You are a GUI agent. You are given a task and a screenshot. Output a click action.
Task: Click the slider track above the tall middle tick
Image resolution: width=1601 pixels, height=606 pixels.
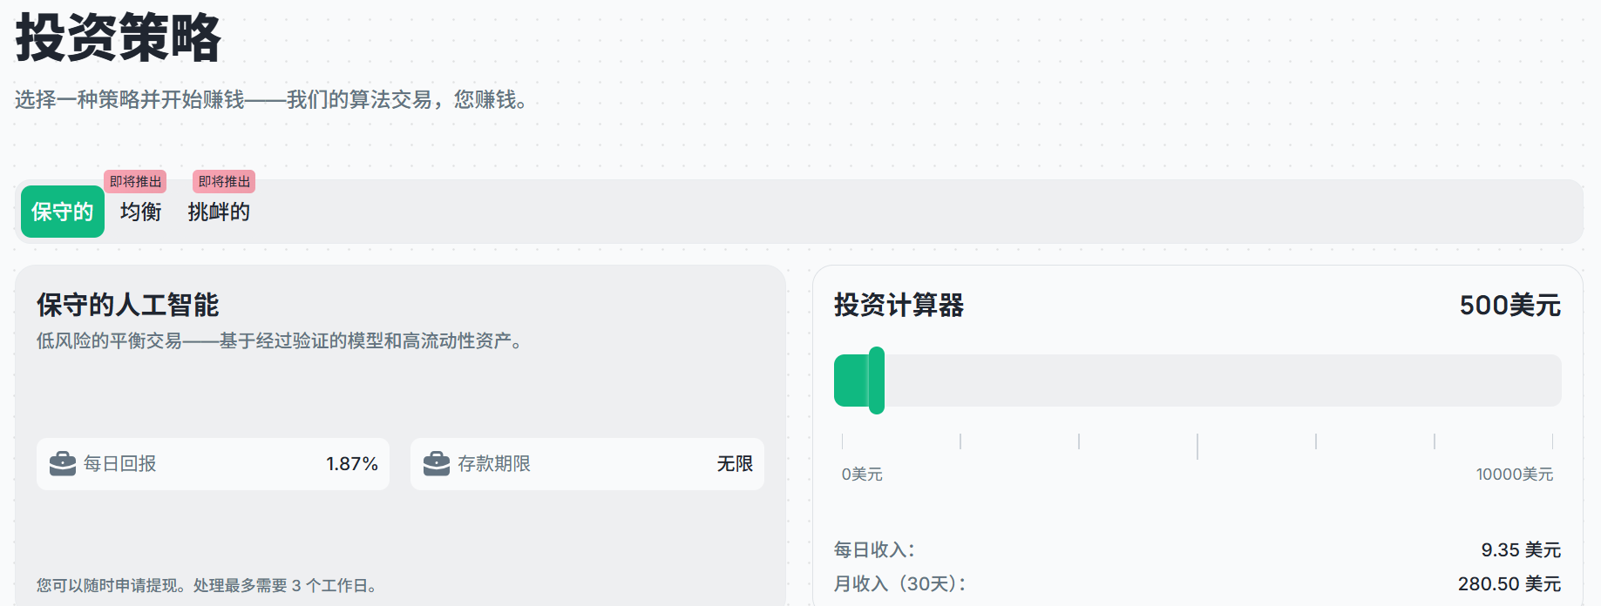point(1197,380)
